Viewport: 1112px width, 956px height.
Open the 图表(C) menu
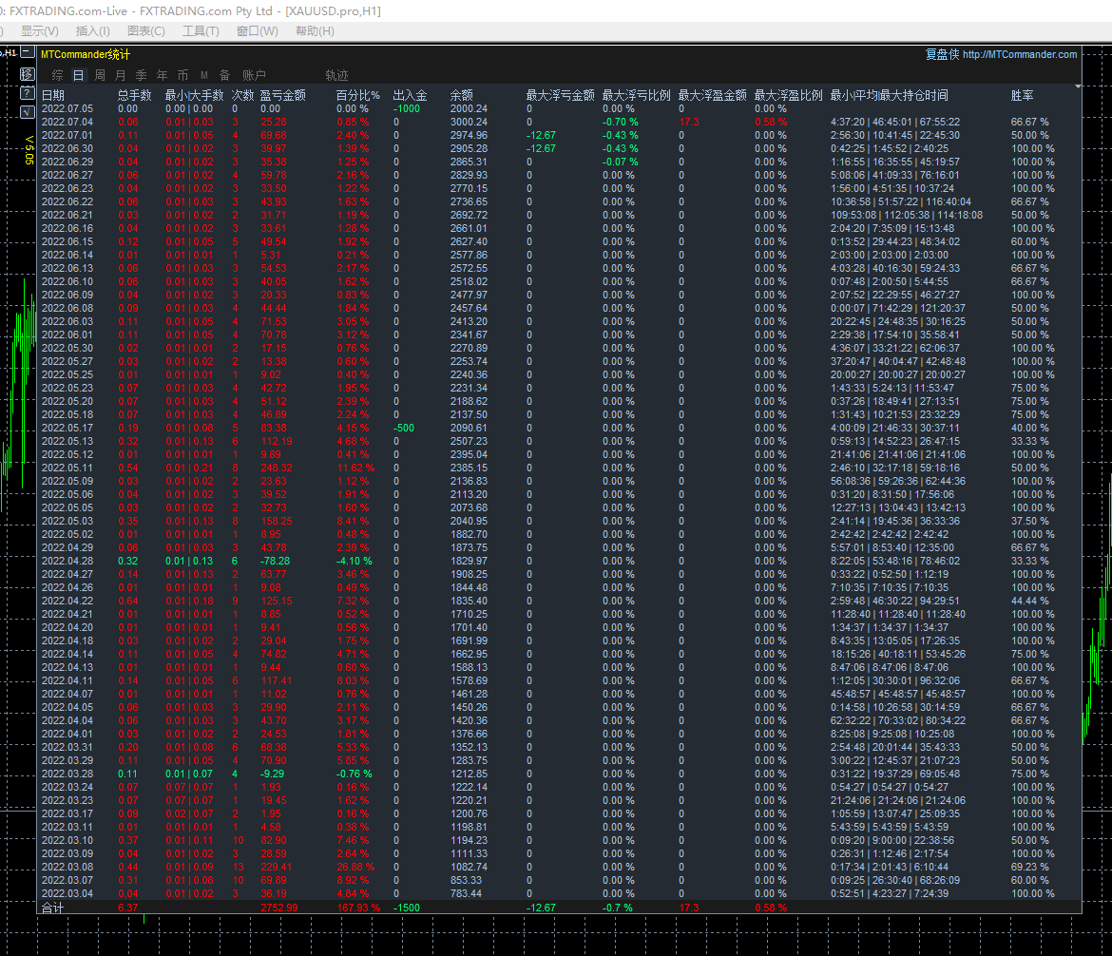point(146,31)
